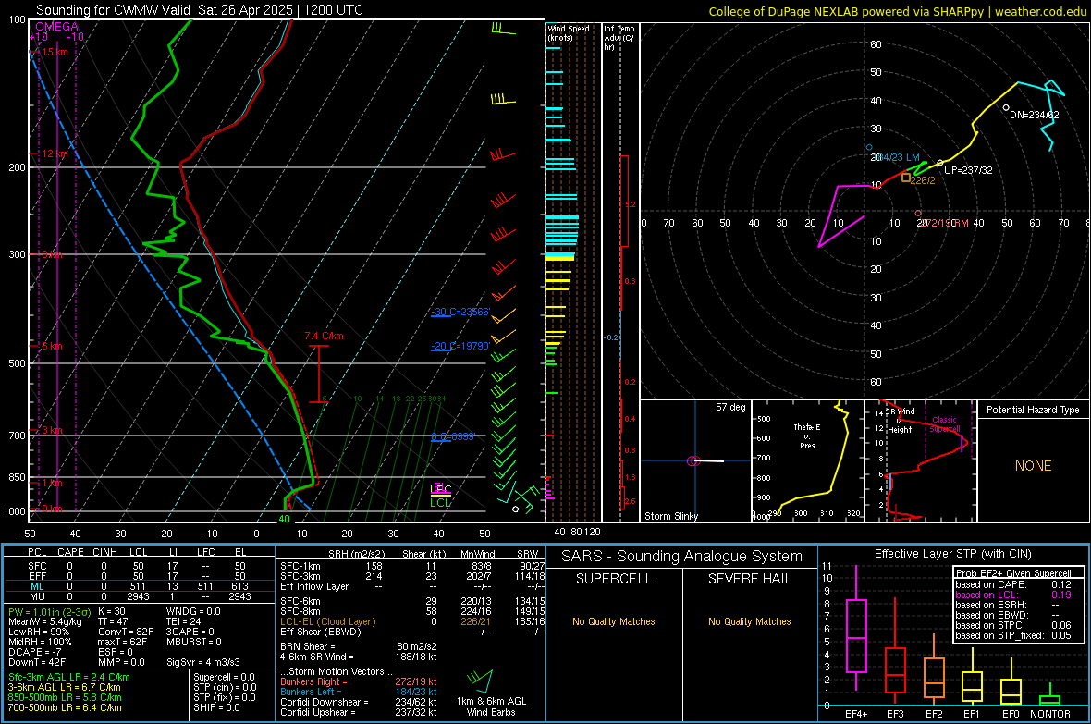1091x724 pixels.
Task: Click the red Bunkers right 272/19 RM marker
Action: point(918,213)
